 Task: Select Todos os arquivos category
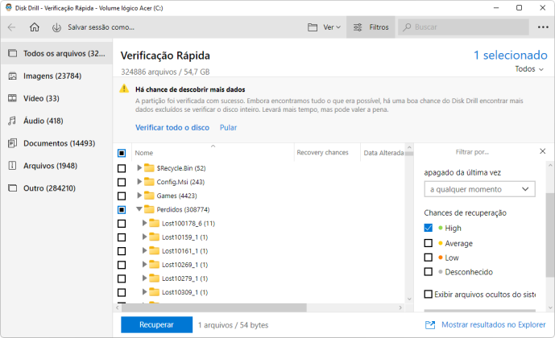[56, 53]
